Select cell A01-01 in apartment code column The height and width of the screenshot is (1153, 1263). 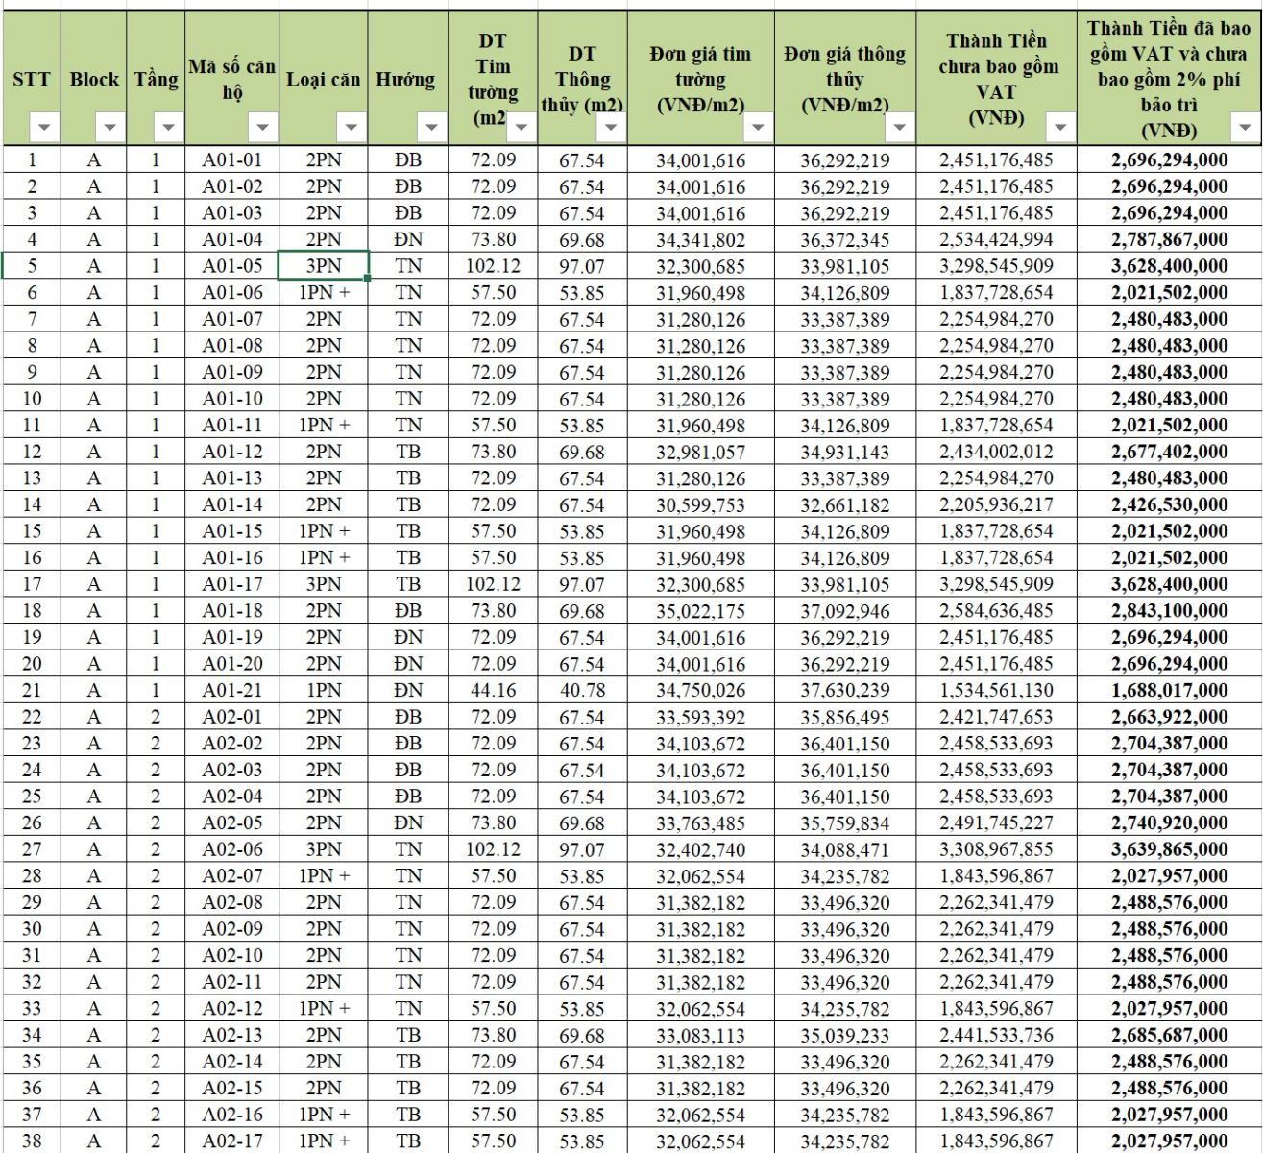click(231, 160)
